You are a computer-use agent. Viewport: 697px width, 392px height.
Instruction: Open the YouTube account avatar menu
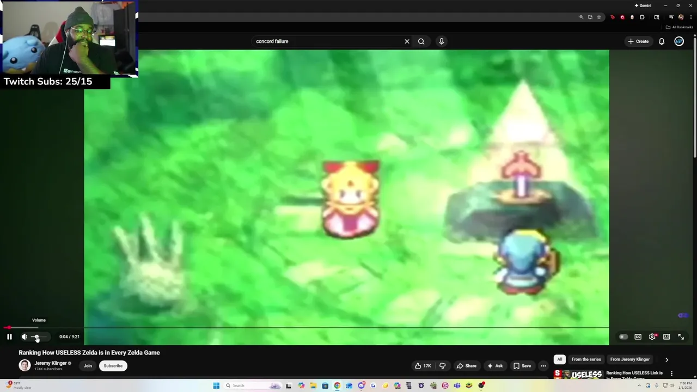pyautogui.click(x=679, y=41)
